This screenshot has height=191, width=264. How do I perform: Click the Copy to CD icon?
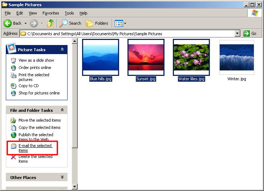(x=13, y=86)
